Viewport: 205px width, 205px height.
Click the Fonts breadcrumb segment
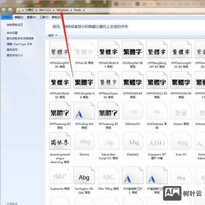(77, 10)
